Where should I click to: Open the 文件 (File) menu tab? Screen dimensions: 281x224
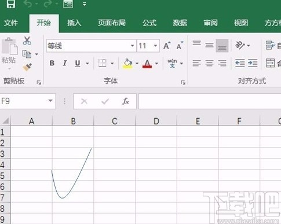click(11, 23)
